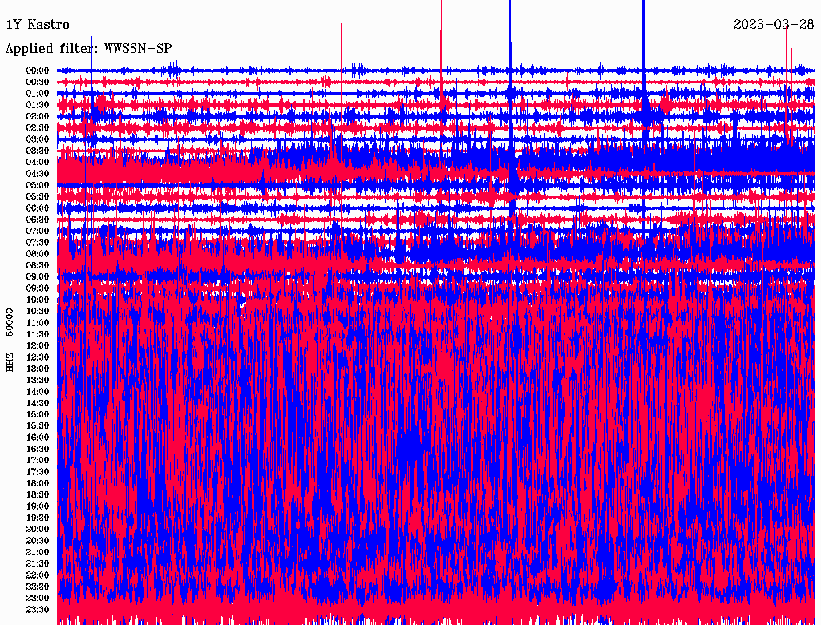821x625 pixels.
Task: Click the 10:30 time row label
Action: 38,312
